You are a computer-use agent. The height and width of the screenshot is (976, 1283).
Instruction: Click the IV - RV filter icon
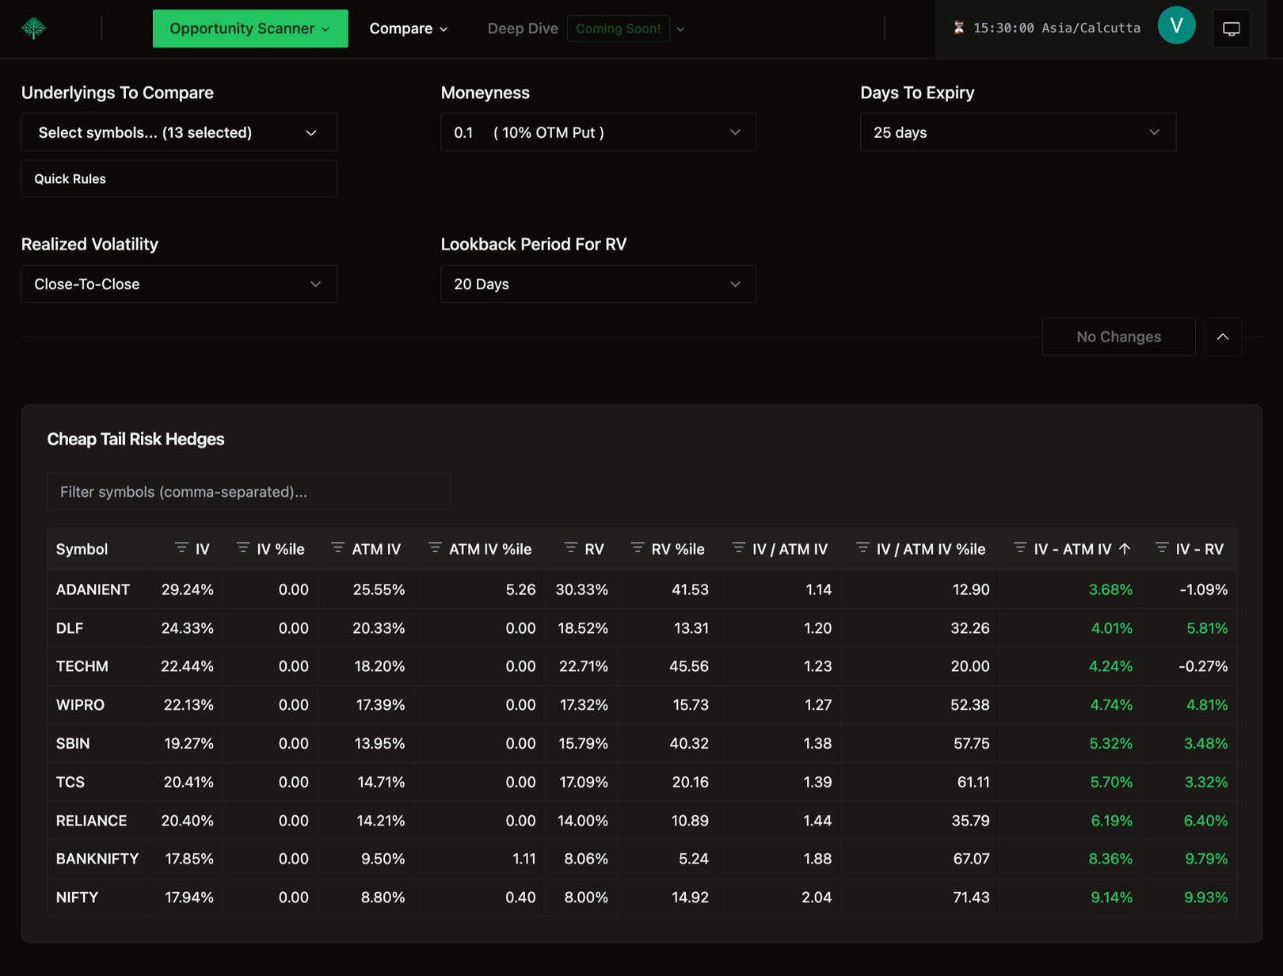pyautogui.click(x=1161, y=548)
